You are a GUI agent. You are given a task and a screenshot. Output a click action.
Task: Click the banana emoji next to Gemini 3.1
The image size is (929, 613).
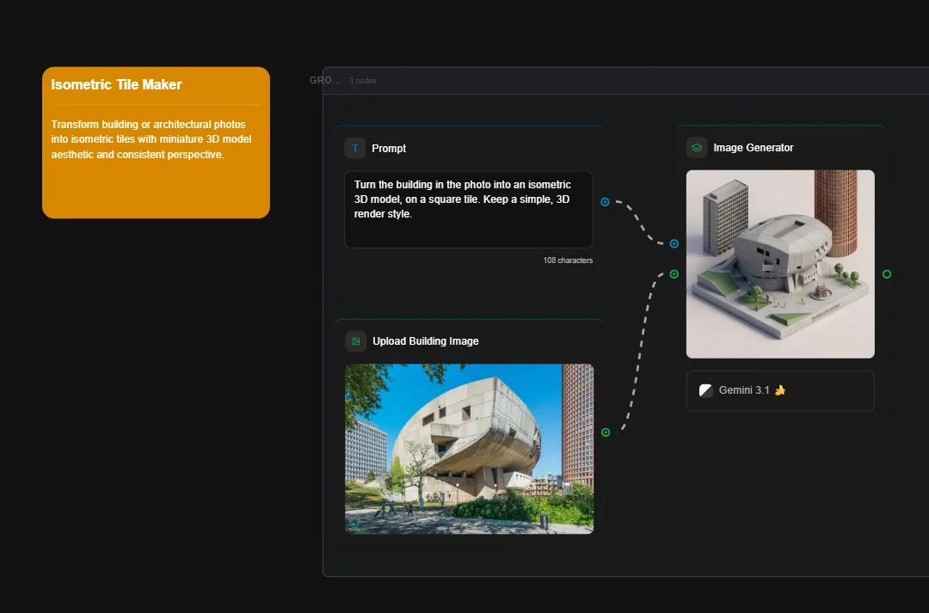pyautogui.click(x=780, y=389)
